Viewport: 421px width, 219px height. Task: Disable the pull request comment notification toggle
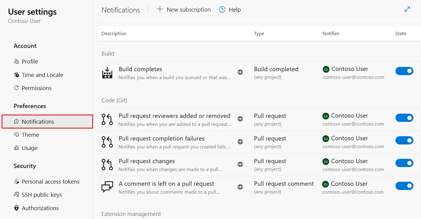(x=405, y=185)
